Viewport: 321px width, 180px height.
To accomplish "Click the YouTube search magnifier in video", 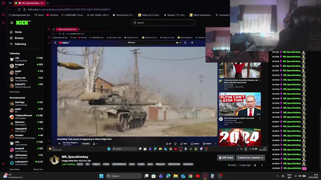I will point(185,42).
